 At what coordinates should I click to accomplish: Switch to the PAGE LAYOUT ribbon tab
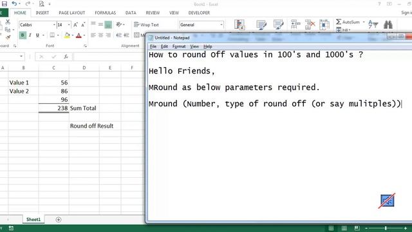(71, 13)
